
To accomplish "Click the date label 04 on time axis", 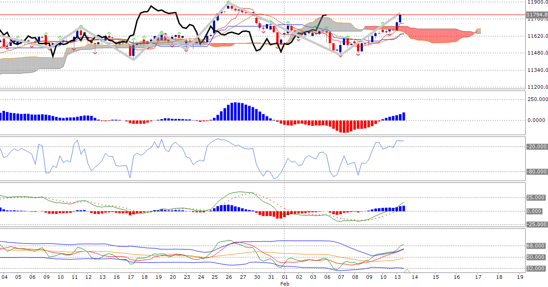I will click(x=5, y=277).
